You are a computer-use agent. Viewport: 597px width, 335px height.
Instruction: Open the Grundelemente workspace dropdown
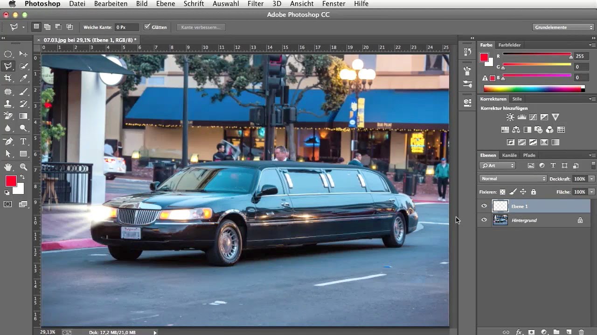pos(563,27)
